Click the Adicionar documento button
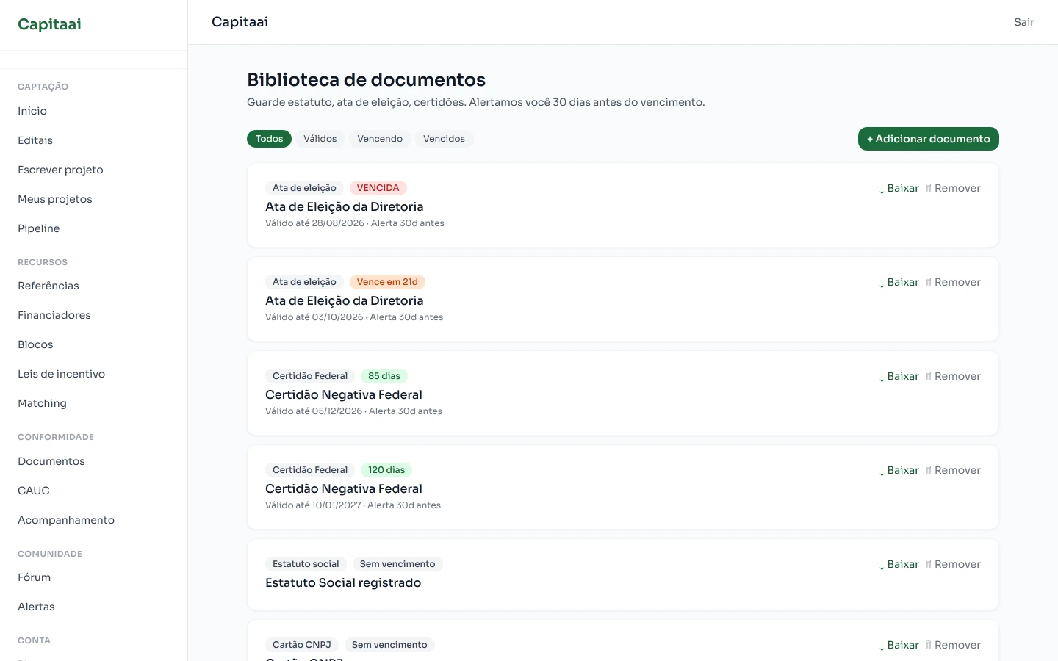 click(x=929, y=139)
